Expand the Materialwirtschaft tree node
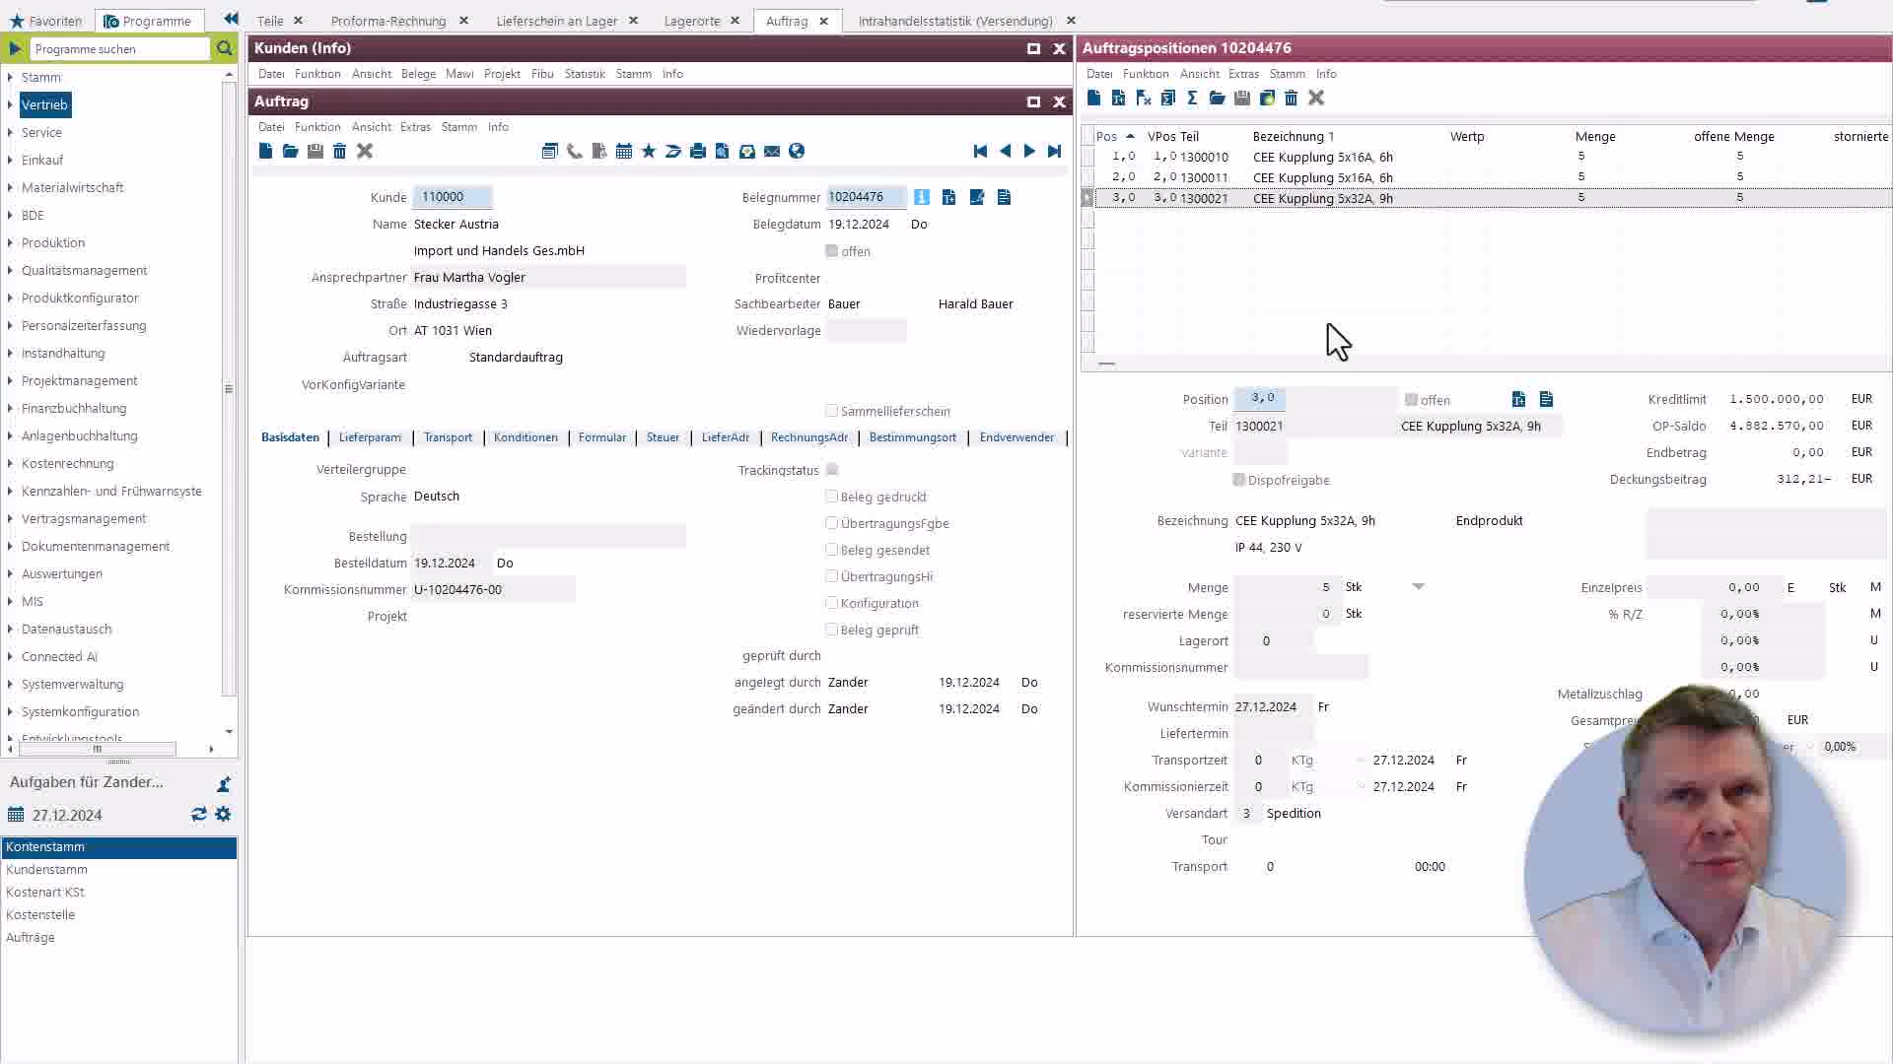Screen dimensions: 1893x1064 10,187
